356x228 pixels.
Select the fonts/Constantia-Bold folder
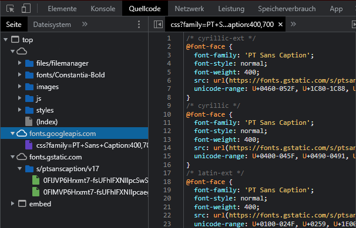point(70,75)
